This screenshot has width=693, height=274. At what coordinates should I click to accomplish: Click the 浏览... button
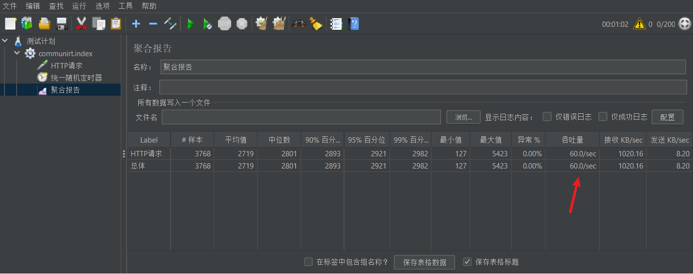pos(464,117)
